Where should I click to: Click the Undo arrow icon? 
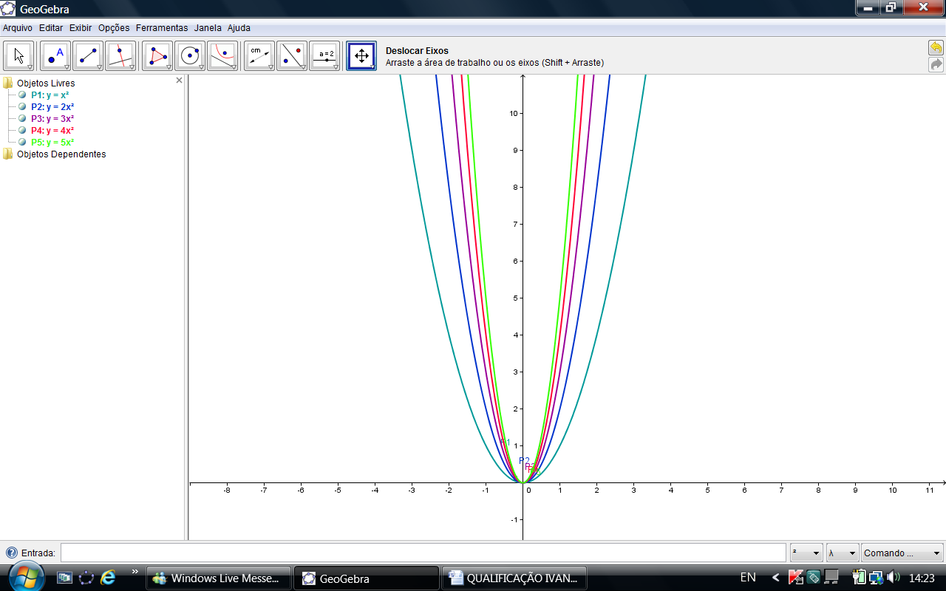tap(936, 48)
